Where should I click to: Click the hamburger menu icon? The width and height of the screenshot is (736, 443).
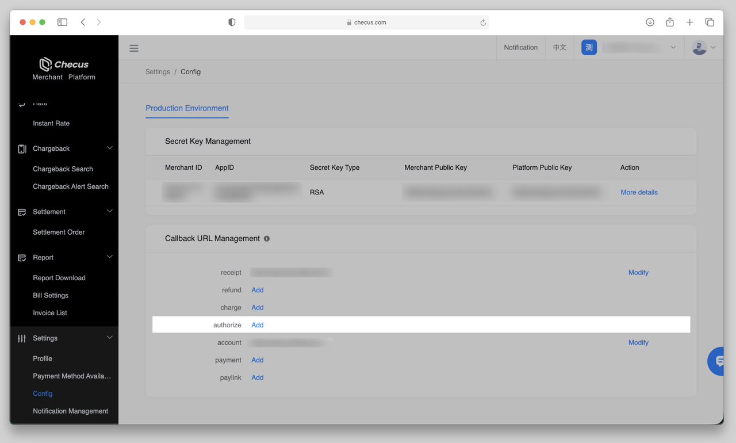pyautogui.click(x=134, y=48)
